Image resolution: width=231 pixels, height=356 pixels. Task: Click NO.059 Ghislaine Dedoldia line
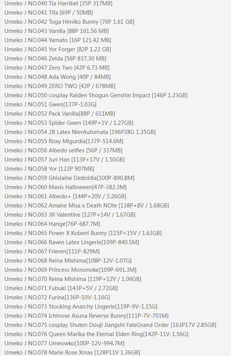click(x=69, y=178)
